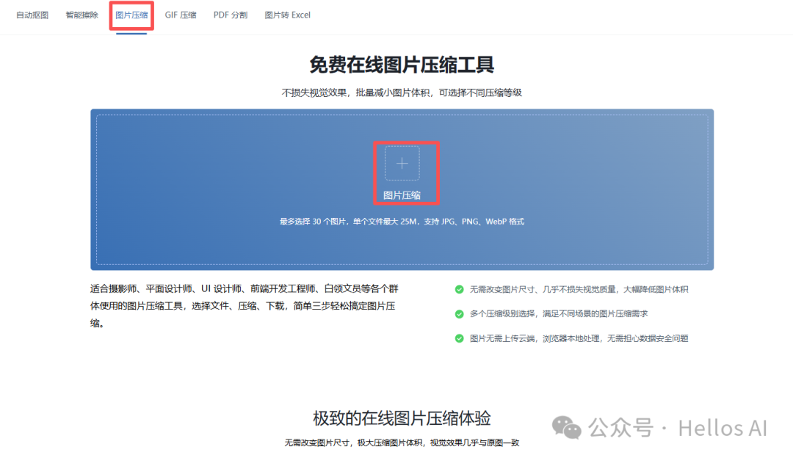The height and width of the screenshot is (460, 793).
Task: Open the PDF 分割 feature
Action: pos(230,15)
